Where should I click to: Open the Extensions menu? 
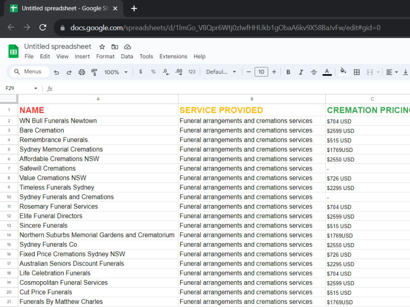[173, 56]
